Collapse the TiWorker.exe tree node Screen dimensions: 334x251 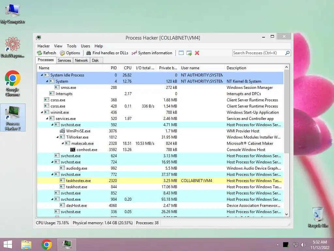57,137
